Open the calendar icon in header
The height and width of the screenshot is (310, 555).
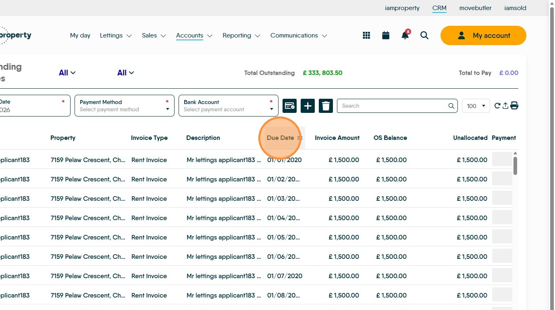pos(386,35)
